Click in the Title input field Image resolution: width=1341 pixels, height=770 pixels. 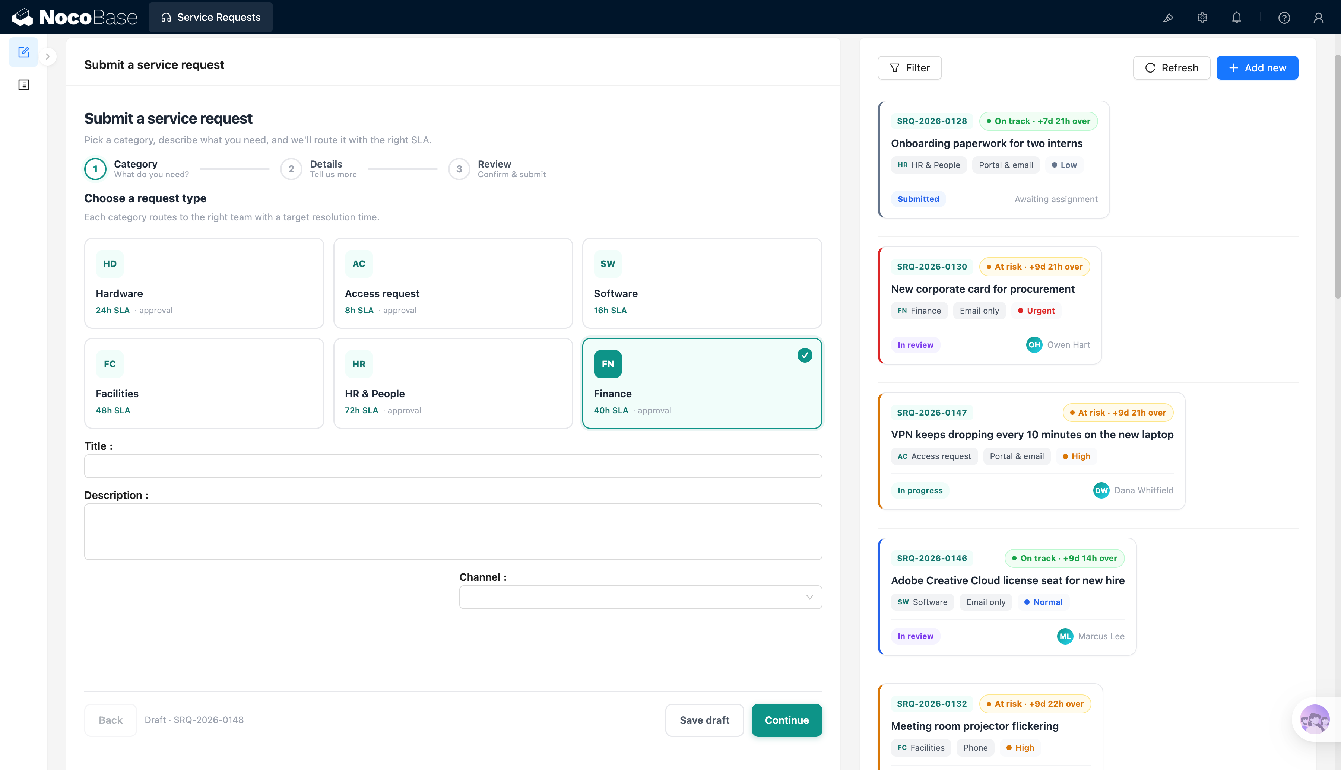click(x=453, y=466)
